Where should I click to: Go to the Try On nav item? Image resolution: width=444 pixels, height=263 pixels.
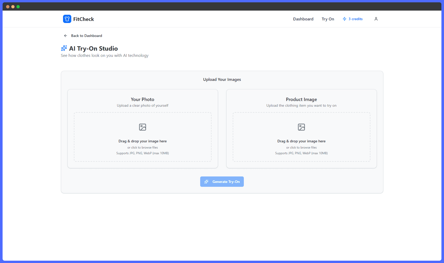click(328, 19)
